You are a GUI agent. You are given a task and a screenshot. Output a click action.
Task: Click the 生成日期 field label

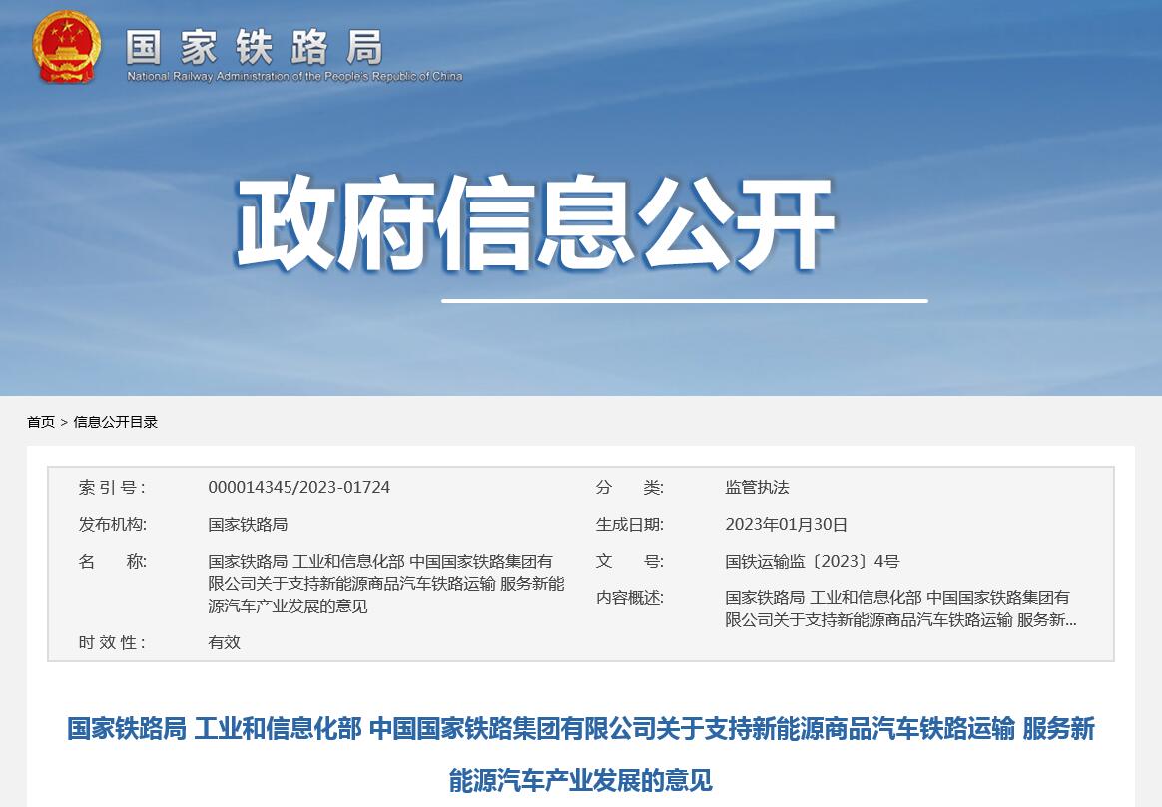630,524
